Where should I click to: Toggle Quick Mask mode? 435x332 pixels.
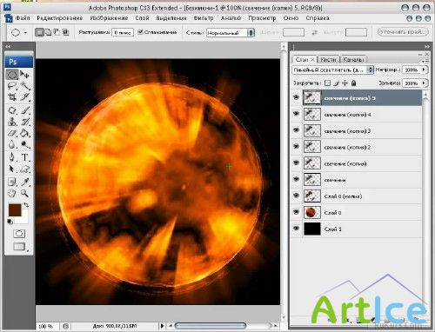click(x=19, y=234)
